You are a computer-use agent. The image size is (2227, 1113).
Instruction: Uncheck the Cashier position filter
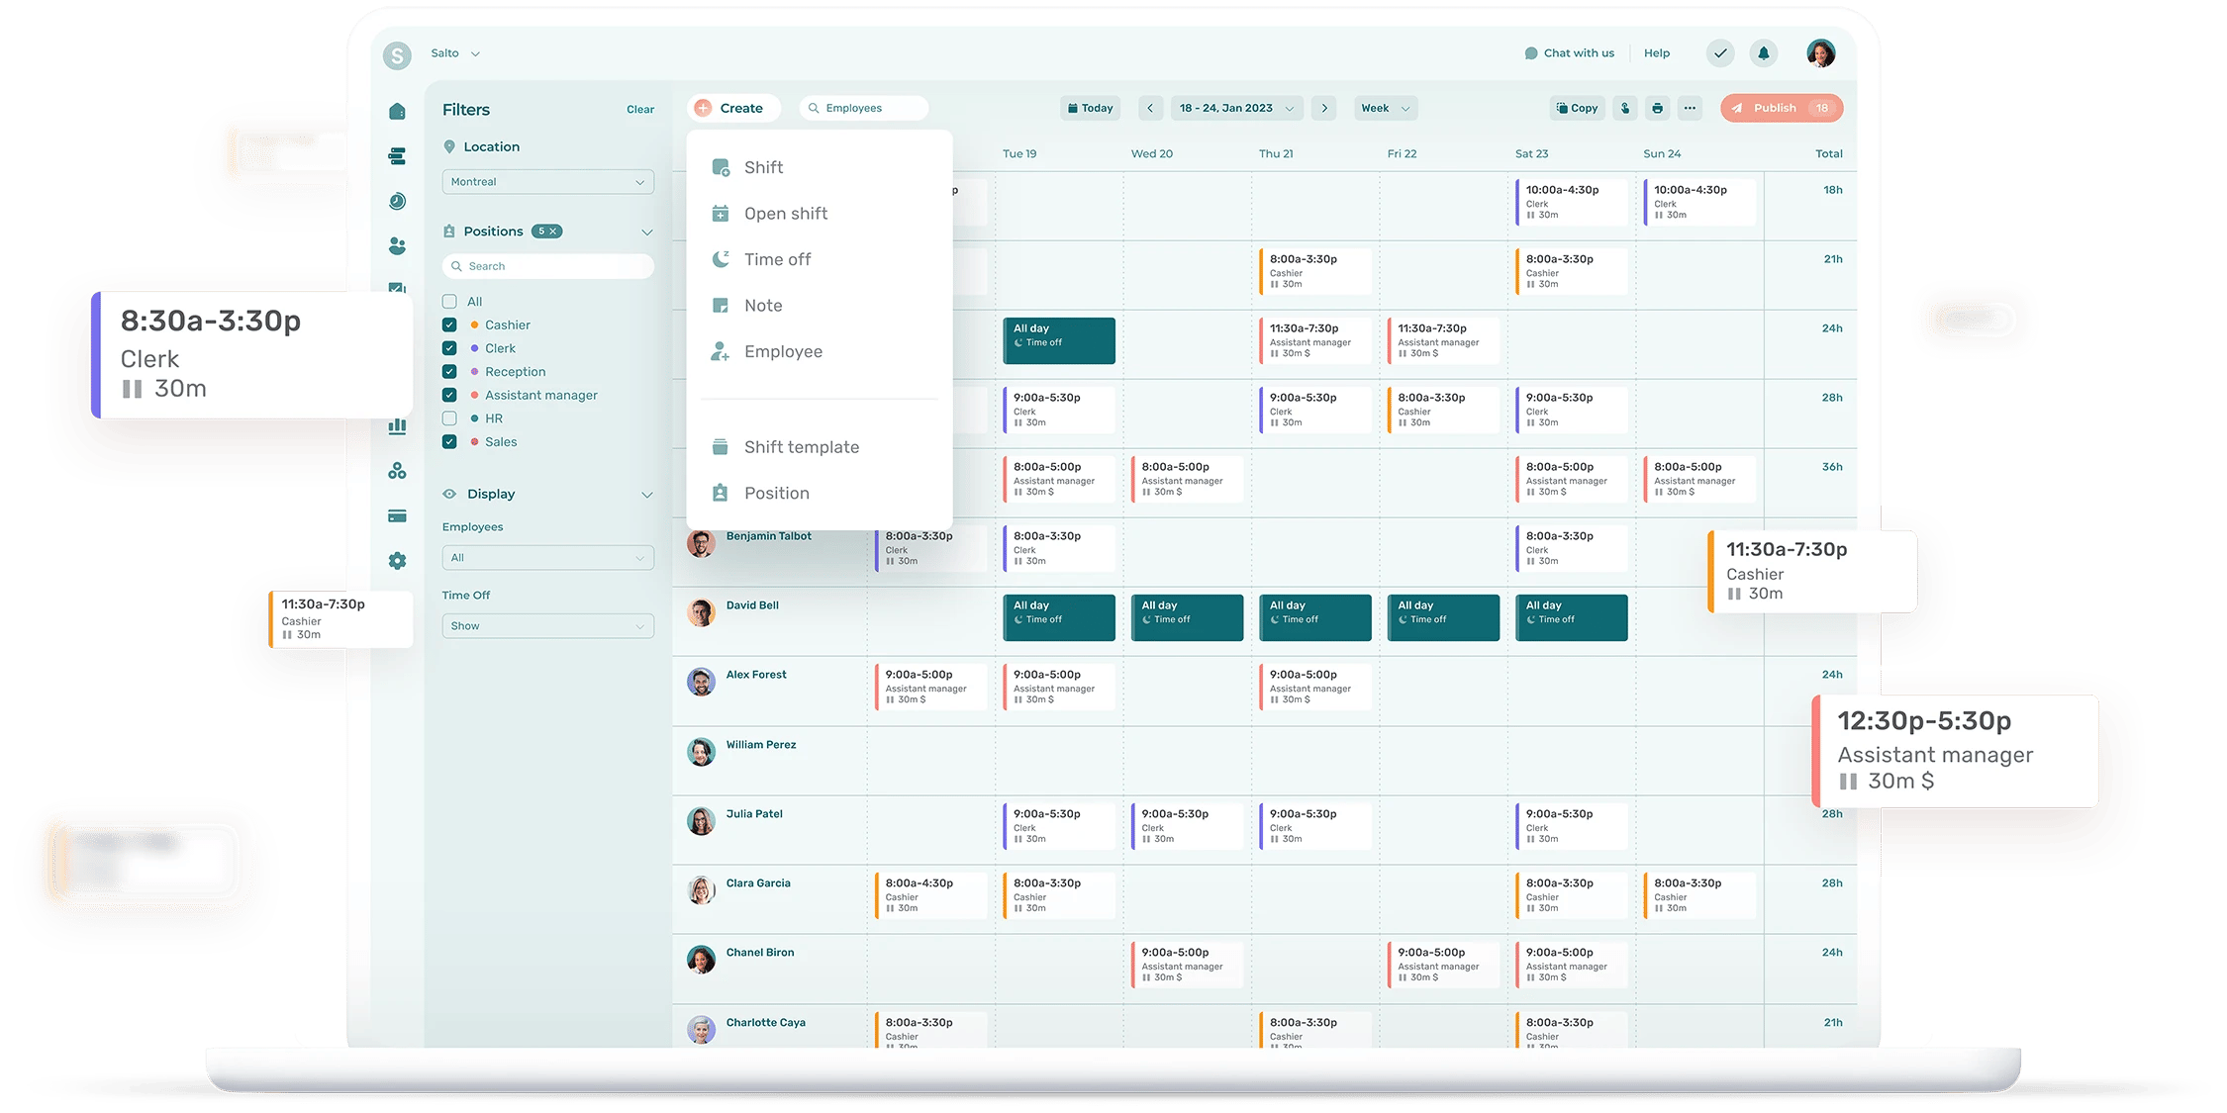pyautogui.click(x=448, y=325)
